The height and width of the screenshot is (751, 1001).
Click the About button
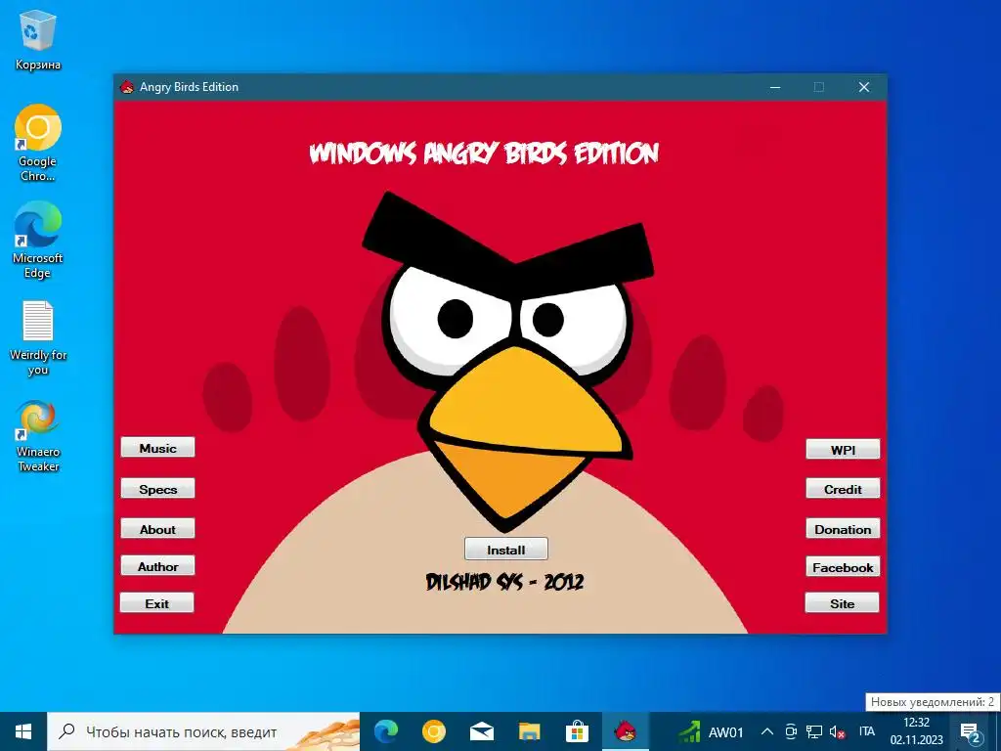(x=157, y=529)
